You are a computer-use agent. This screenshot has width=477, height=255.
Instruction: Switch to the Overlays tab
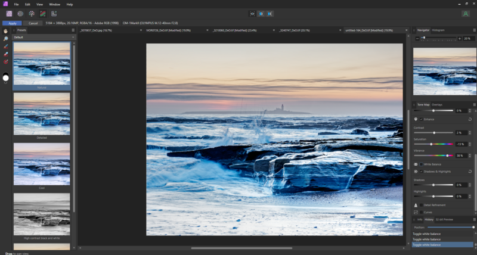(x=437, y=104)
